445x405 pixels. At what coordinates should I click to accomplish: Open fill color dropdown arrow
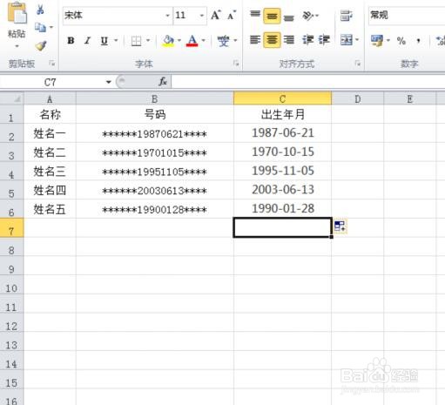[179, 40]
